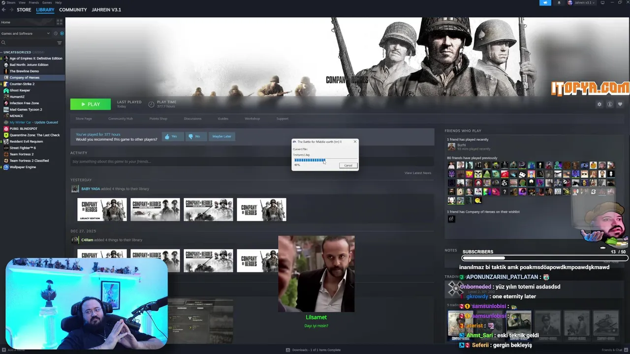Toggle the ready-to-play filter icon
Screen dimensions: 630x354
(x=62, y=33)
